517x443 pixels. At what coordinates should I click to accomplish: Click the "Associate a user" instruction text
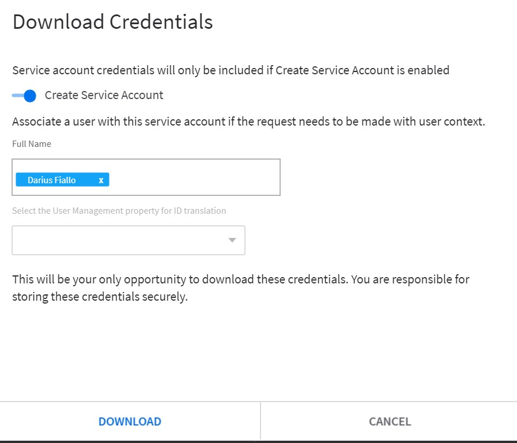(x=248, y=122)
